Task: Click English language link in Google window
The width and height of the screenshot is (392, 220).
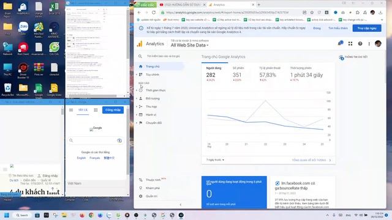Action: coord(81,158)
